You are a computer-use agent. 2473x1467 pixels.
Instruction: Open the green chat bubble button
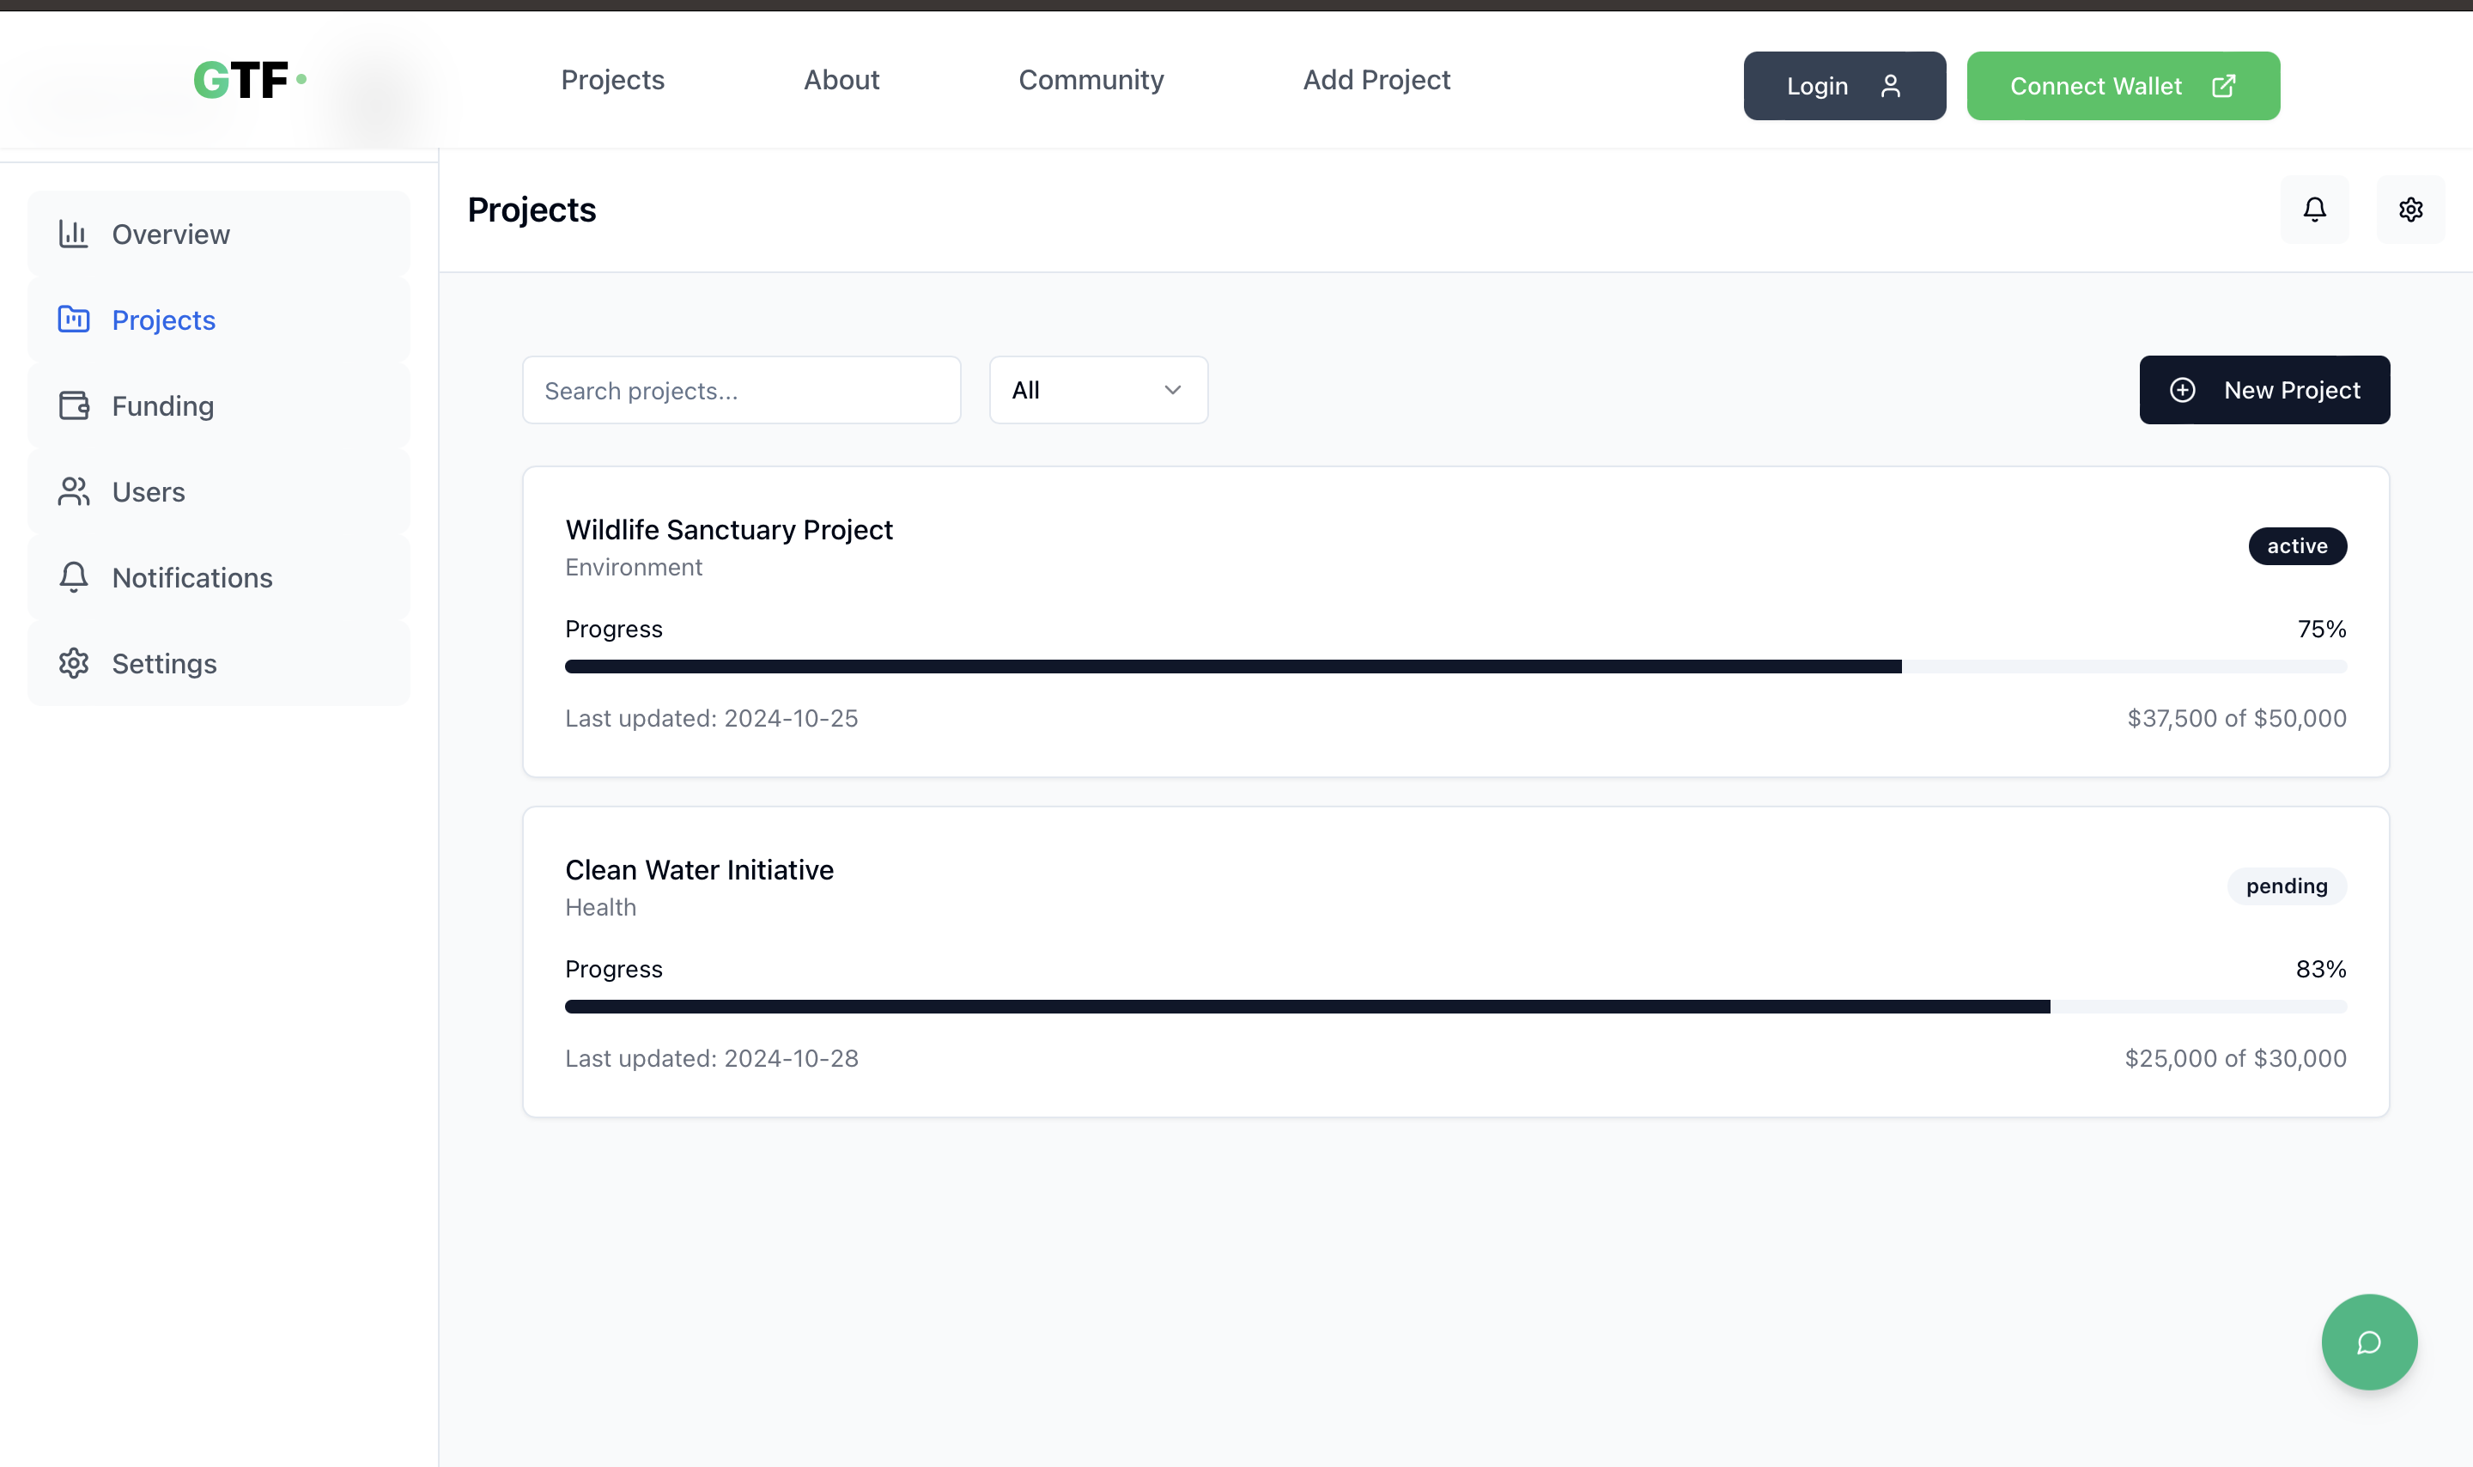2368,1342
